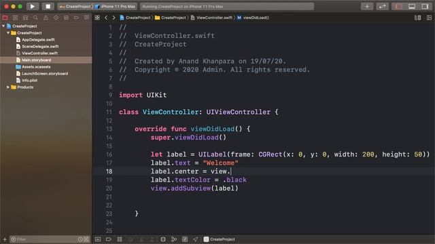Pause program execution
The width and height of the screenshot is (435, 244).
(x=120, y=239)
